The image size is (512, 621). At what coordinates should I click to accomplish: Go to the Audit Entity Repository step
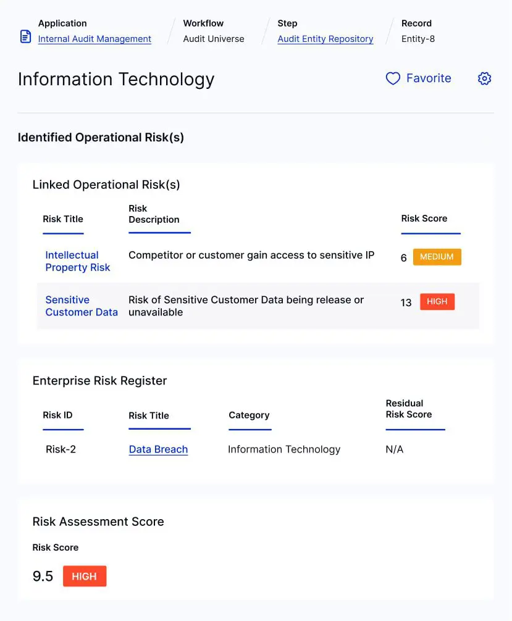click(x=325, y=39)
